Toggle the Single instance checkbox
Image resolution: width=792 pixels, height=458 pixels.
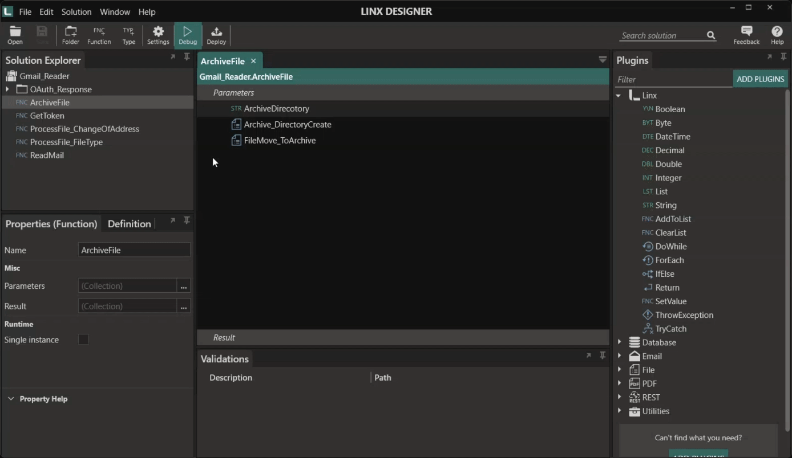coord(84,340)
